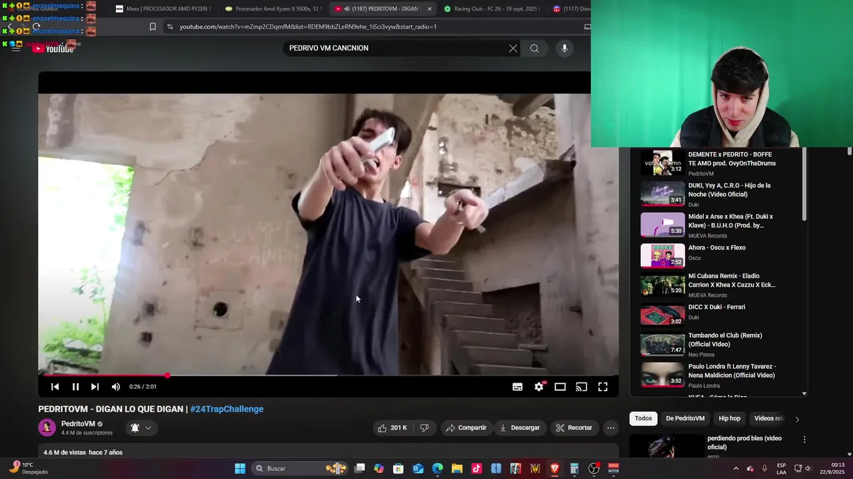
Task: Open Paulo Londra Nena Maldicion entry
Action: 718,375
